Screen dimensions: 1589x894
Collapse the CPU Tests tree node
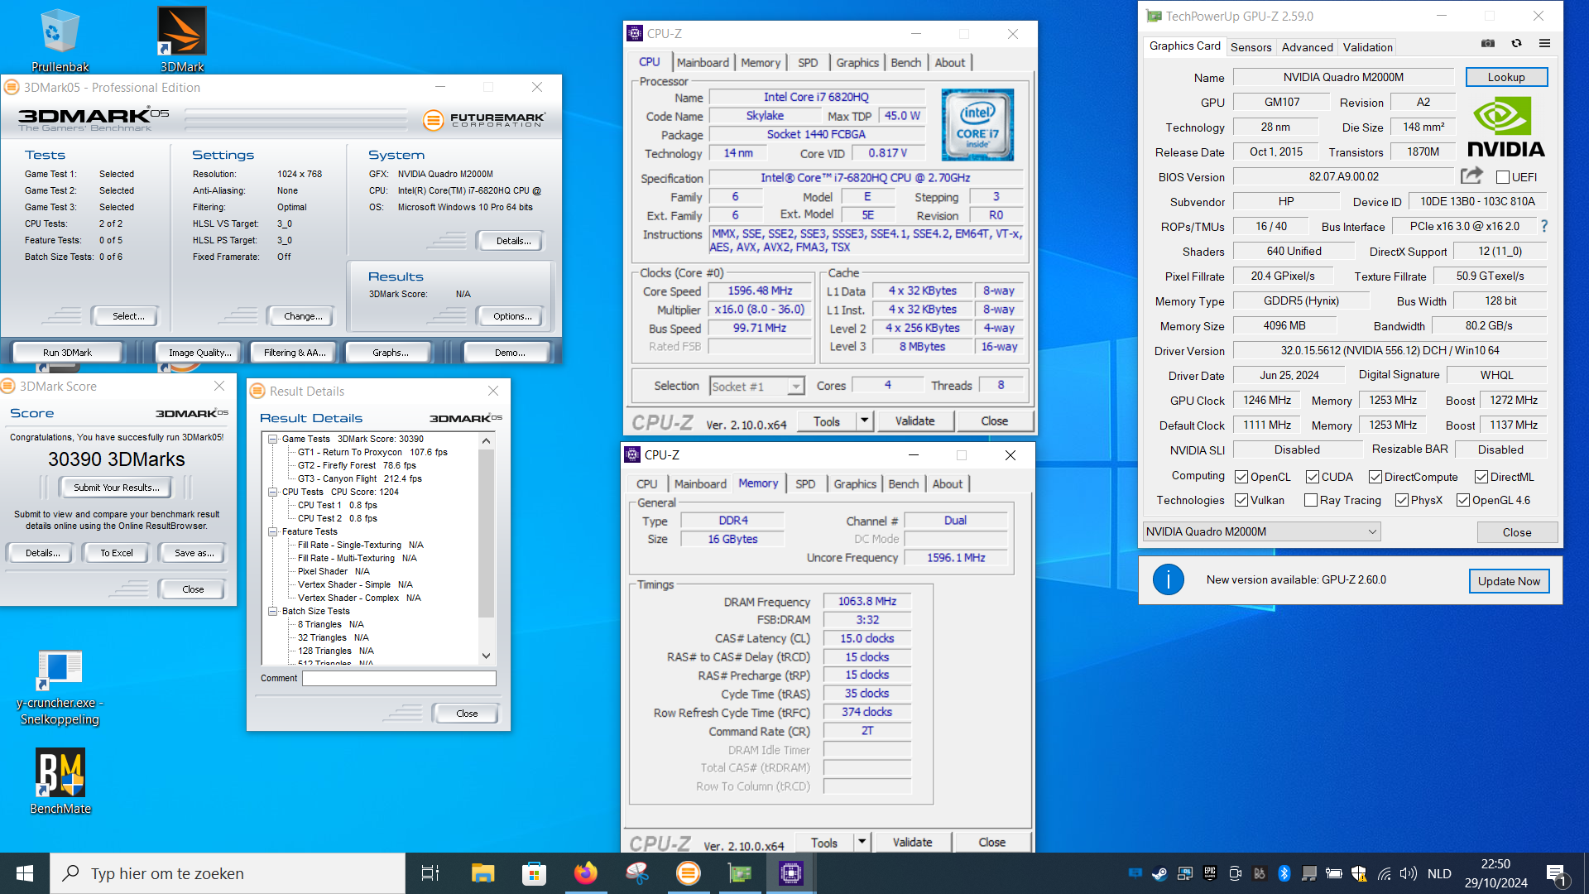click(x=272, y=492)
